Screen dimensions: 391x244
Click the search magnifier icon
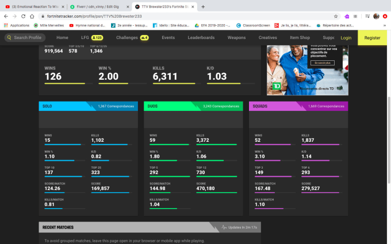[x=9, y=37]
